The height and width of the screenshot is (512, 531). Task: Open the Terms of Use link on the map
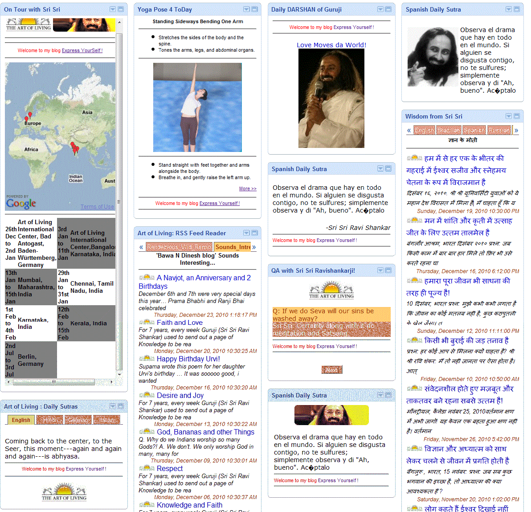coord(97,207)
